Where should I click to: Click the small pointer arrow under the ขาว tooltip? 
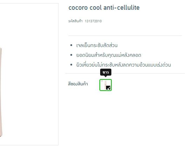click(105, 76)
